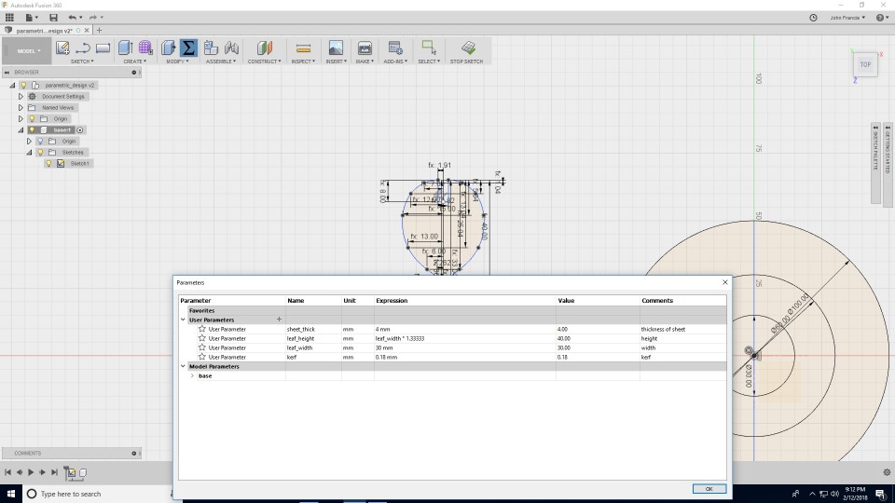Click the Save icon in the title bar

(x=53, y=18)
